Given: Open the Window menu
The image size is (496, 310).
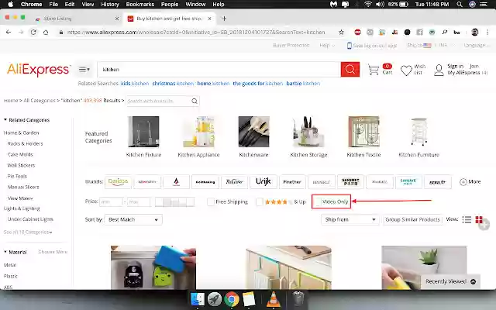Looking at the screenshot, I should tap(195, 4).
